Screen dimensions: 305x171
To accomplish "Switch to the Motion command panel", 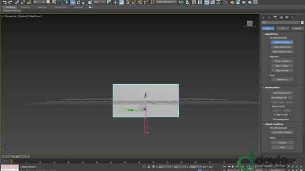I will [281, 18].
